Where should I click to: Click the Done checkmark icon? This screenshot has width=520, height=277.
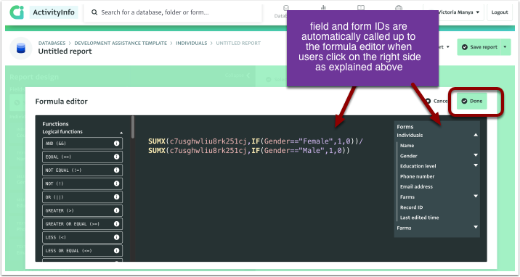(464, 101)
